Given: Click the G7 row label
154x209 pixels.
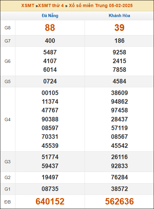Looking at the screenshot, I should pos(7,41).
